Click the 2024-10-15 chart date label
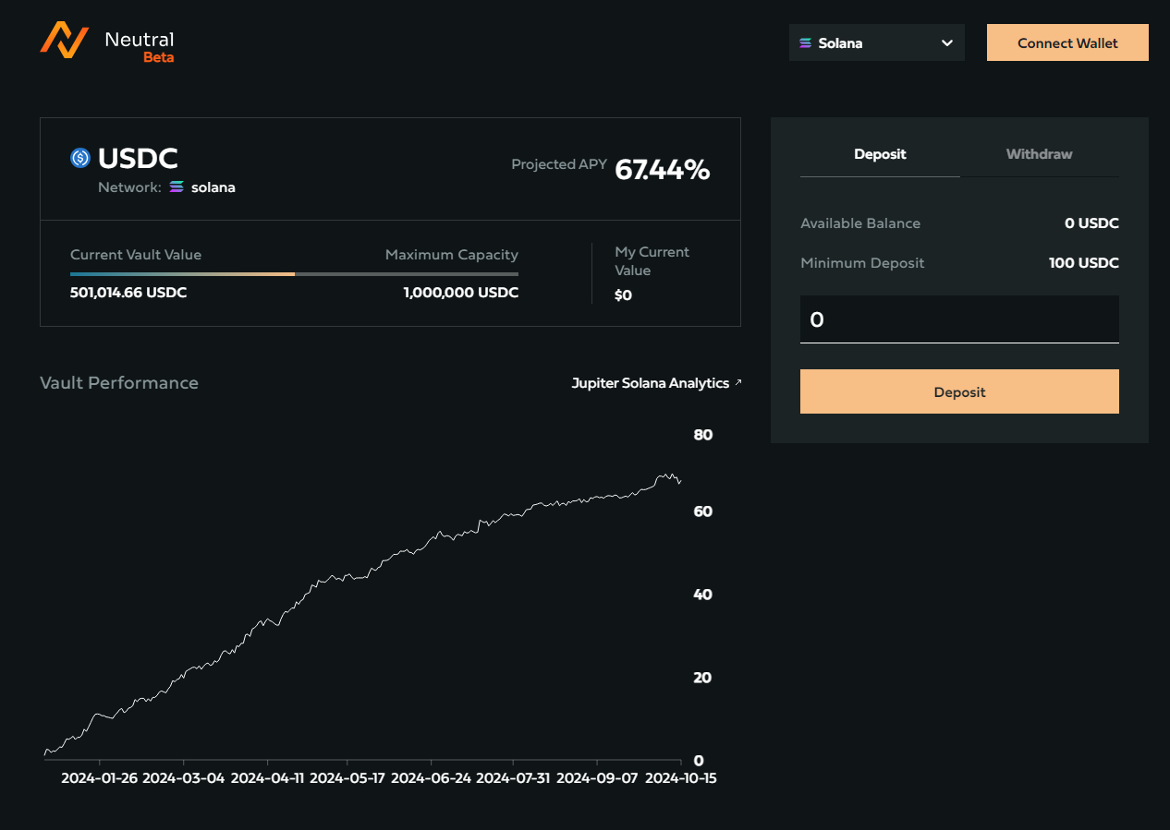Image resolution: width=1170 pixels, height=830 pixels. click(681, 778)
